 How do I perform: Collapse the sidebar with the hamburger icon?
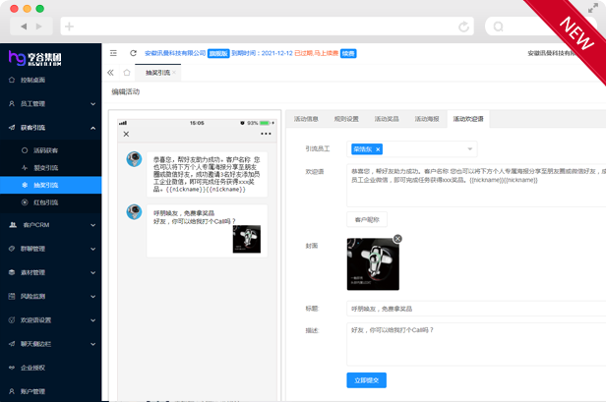[x=113, y=53]
